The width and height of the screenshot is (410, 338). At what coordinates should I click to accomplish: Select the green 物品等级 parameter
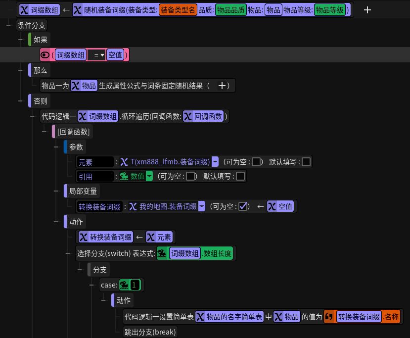click(x=330, y=10)
